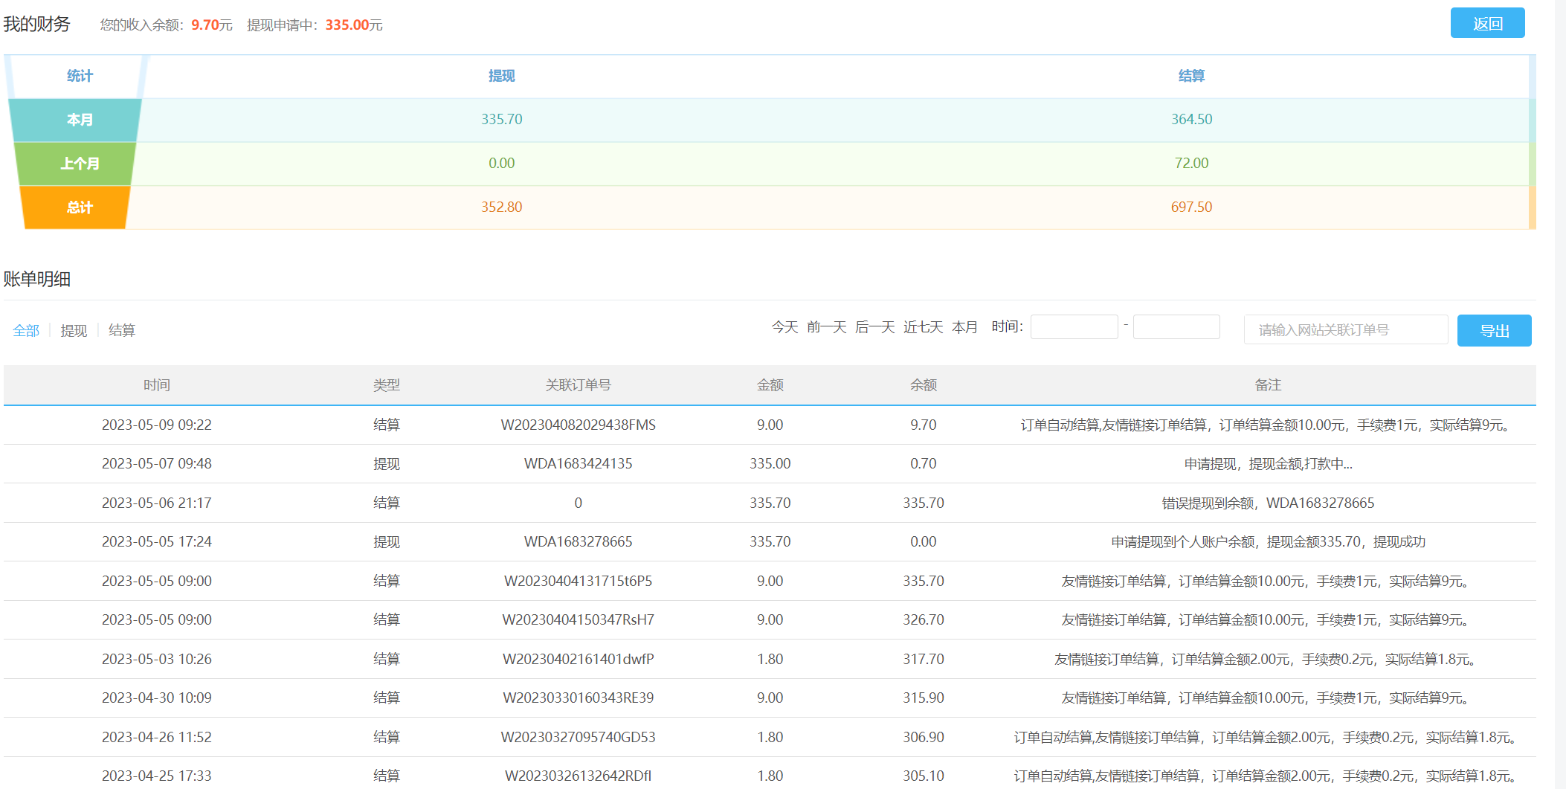Filter bills by 近七天
1566x789 pixels.
point(923,327)
